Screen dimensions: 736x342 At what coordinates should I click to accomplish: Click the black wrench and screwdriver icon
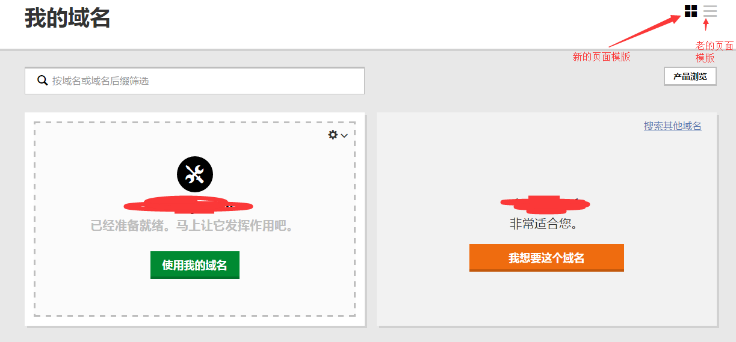point(195,174)
